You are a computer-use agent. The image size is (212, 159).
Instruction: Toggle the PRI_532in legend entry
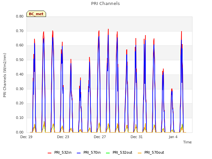coord(60,152)
